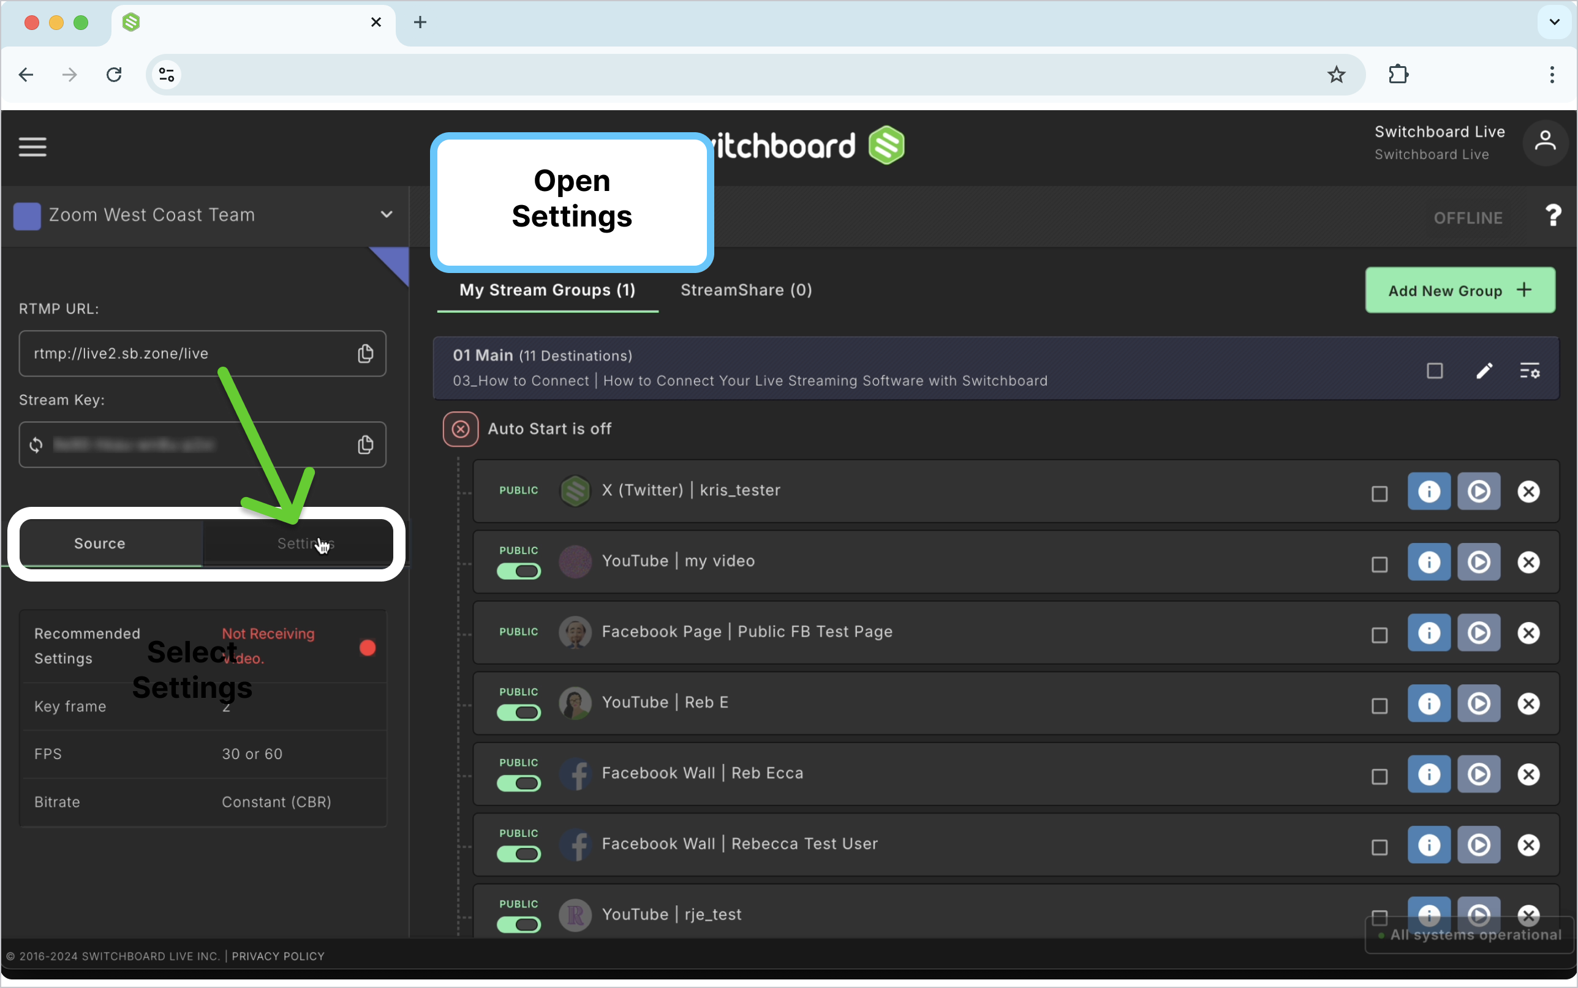Start stream for Facebook Page Public FB Test Page

point(1479,632)
